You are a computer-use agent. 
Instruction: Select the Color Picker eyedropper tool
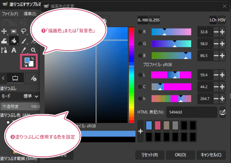point(23,50)
